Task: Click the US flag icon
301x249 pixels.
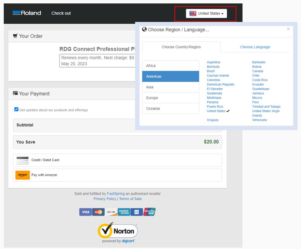Action: pyautogui.click(x=193, y=13)
